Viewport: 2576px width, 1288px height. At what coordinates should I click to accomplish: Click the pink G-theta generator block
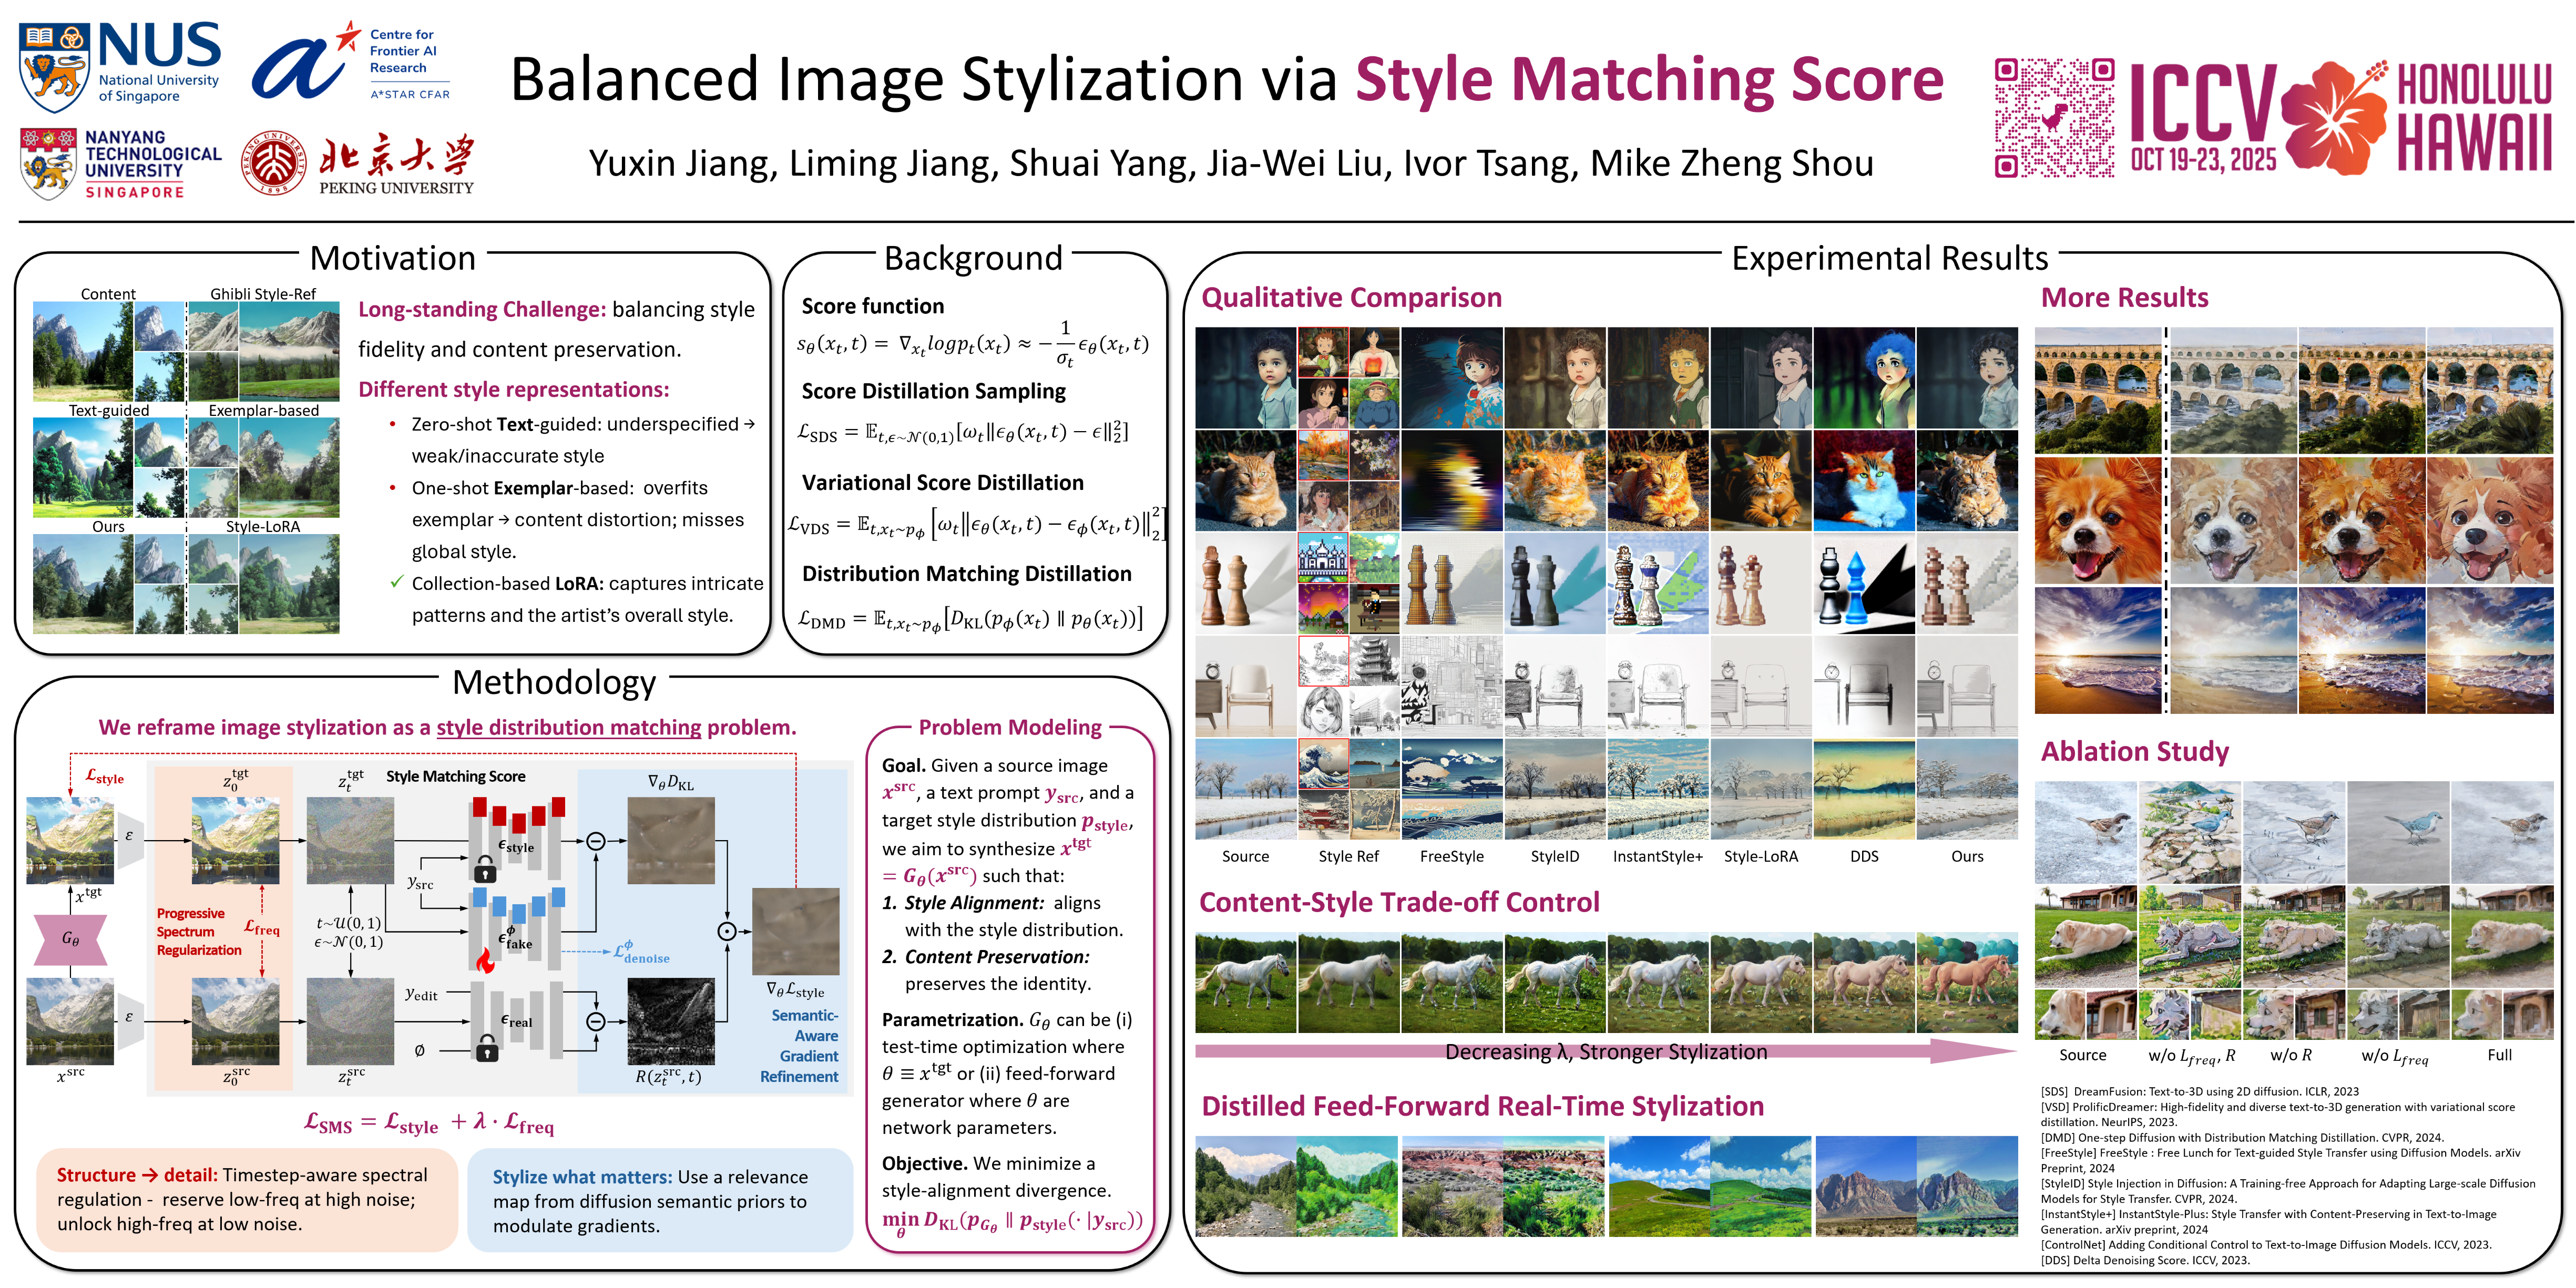pos(70,939)
